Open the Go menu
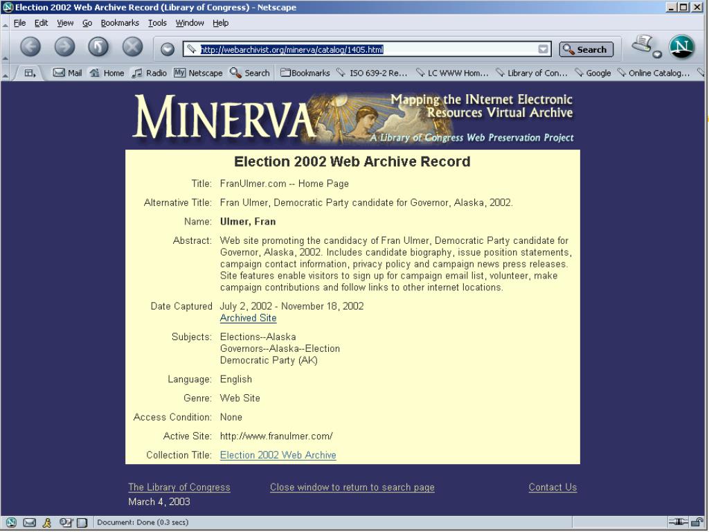This screenshot has width=709, height=532. pyautogui.click(x=87, y=23)
